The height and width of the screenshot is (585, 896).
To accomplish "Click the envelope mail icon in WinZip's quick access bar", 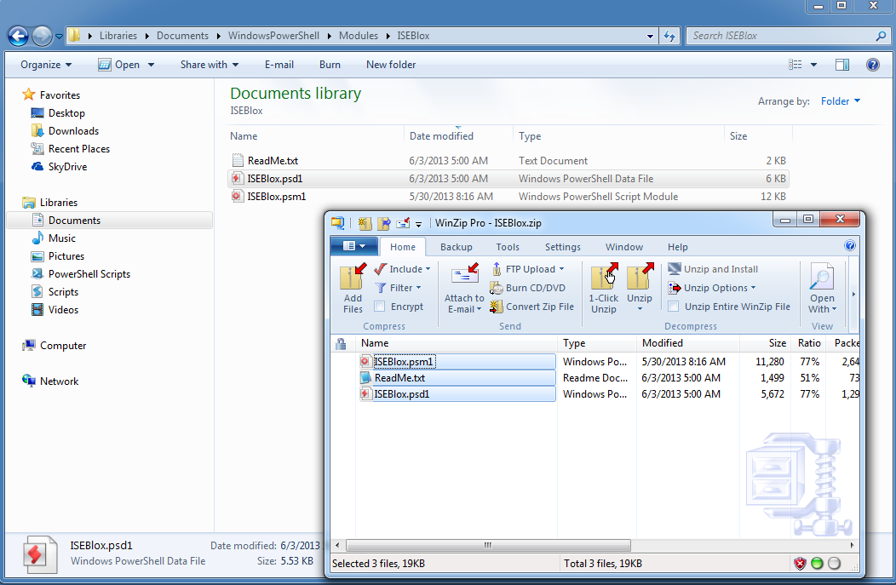I will 403,223.
